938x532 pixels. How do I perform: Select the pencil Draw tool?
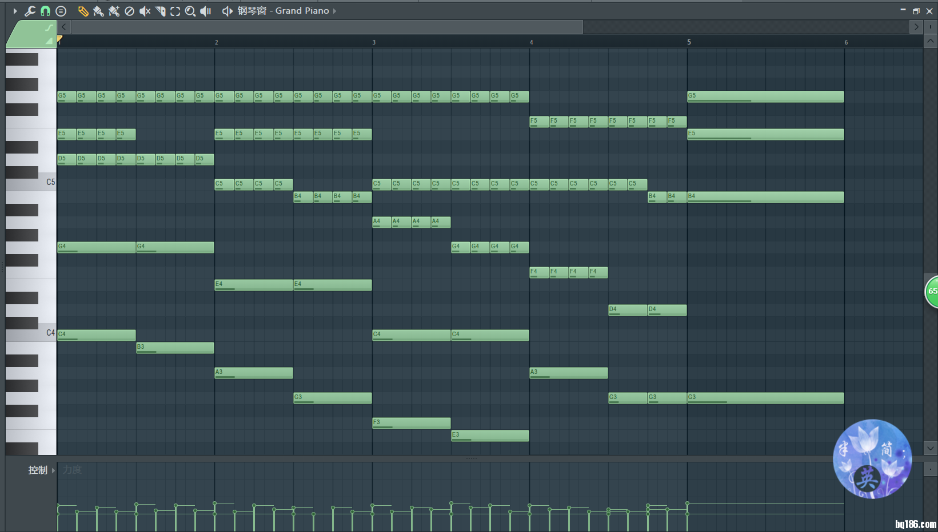[x=83, y=11]
